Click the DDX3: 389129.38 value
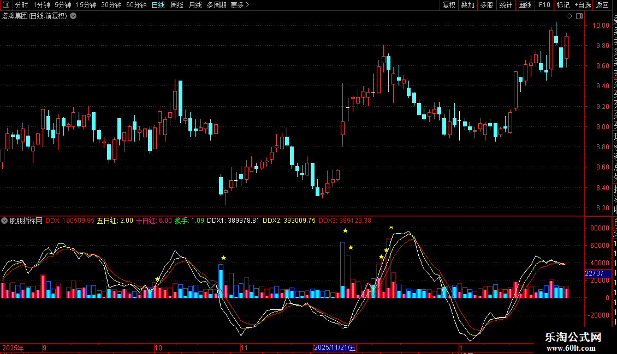617x354 pixels. [x=345, y=221]
